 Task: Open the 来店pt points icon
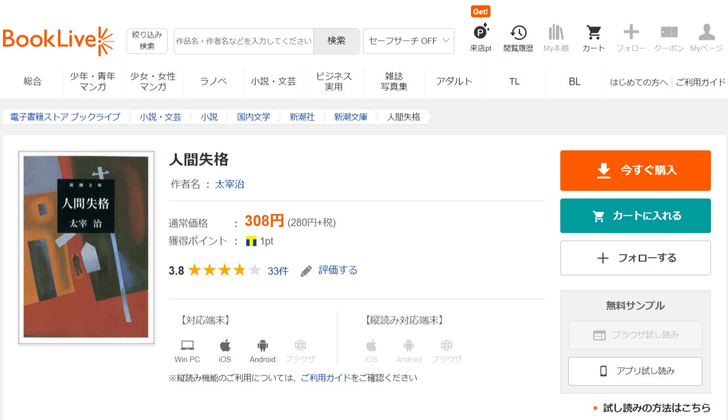[480, 34]
